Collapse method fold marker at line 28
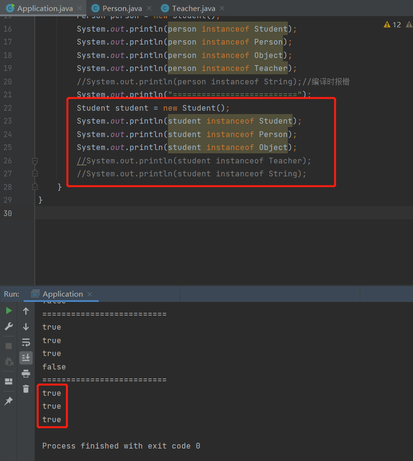 tap(35, 187)
